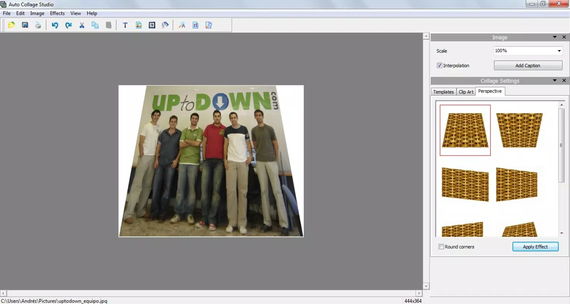Save the collage with the floppy disk icon
Viewport: 570px width, 304px height.
click(x=25, y=25)
